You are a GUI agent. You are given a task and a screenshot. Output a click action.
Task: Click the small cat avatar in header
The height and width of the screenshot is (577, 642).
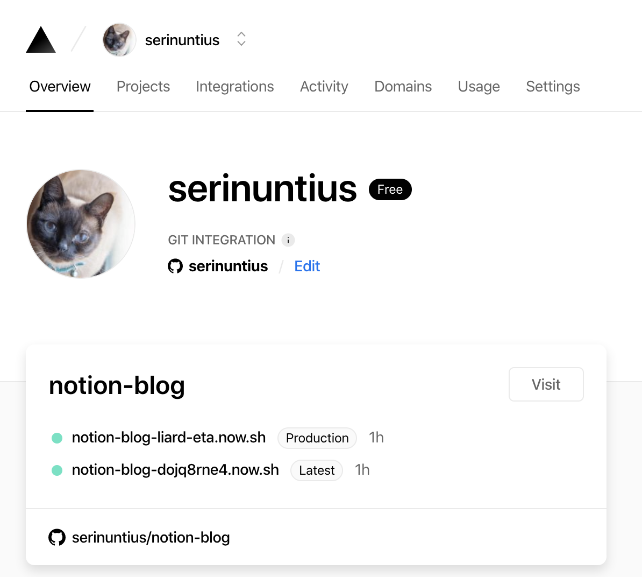[119, 40]
